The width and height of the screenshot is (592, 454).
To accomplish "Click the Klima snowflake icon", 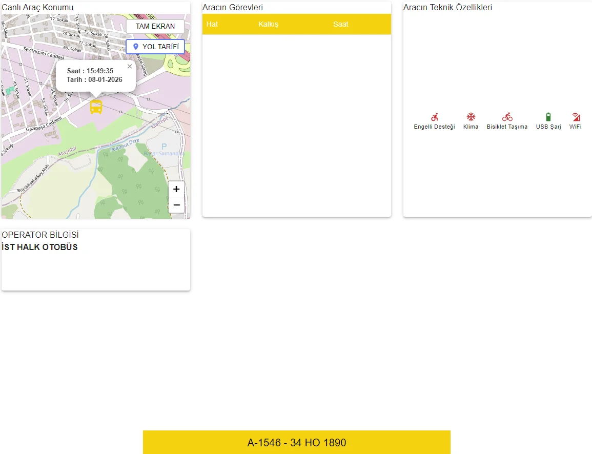I will point(471,117).
